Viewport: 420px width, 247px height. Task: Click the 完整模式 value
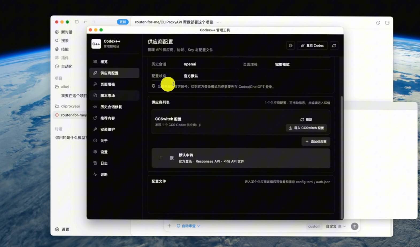(x=282, y=64)
